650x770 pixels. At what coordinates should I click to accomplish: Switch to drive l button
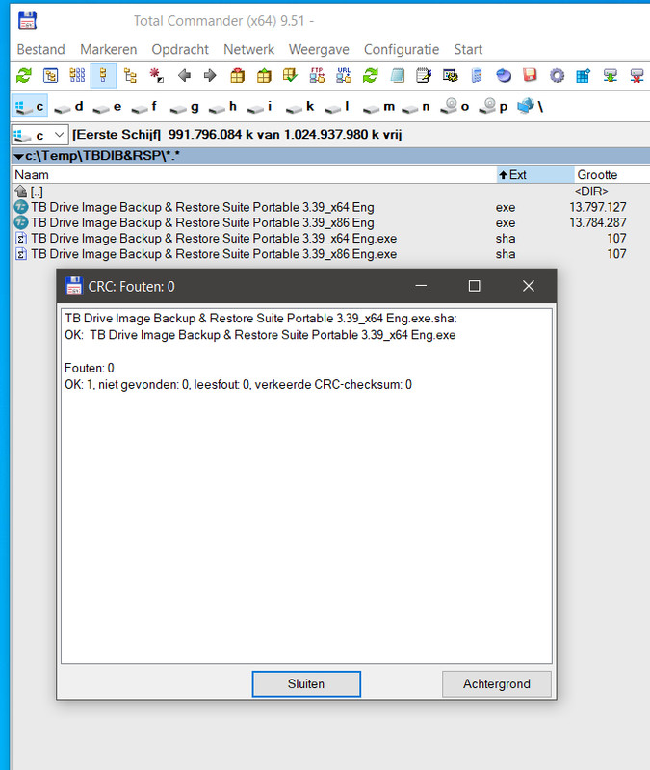338,106
